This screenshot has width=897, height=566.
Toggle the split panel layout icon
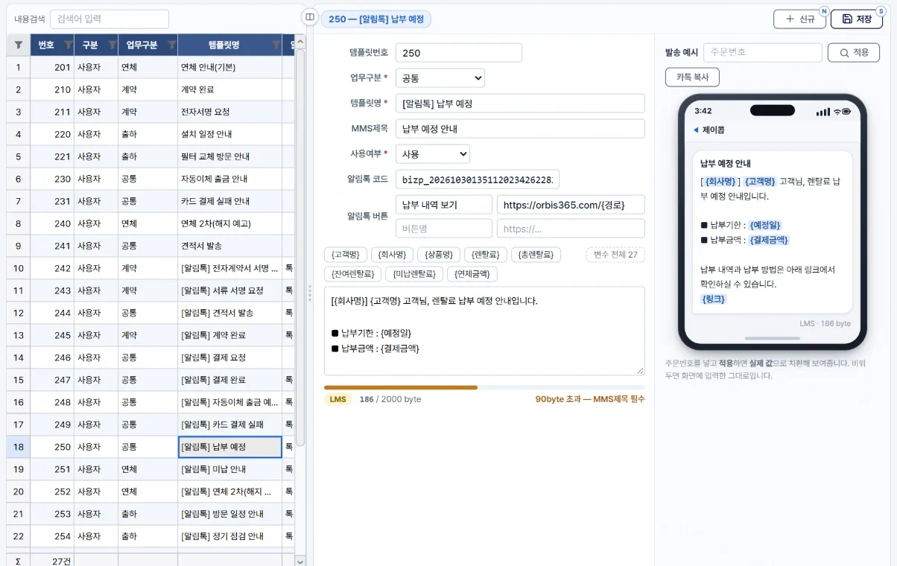pos(310,17)
